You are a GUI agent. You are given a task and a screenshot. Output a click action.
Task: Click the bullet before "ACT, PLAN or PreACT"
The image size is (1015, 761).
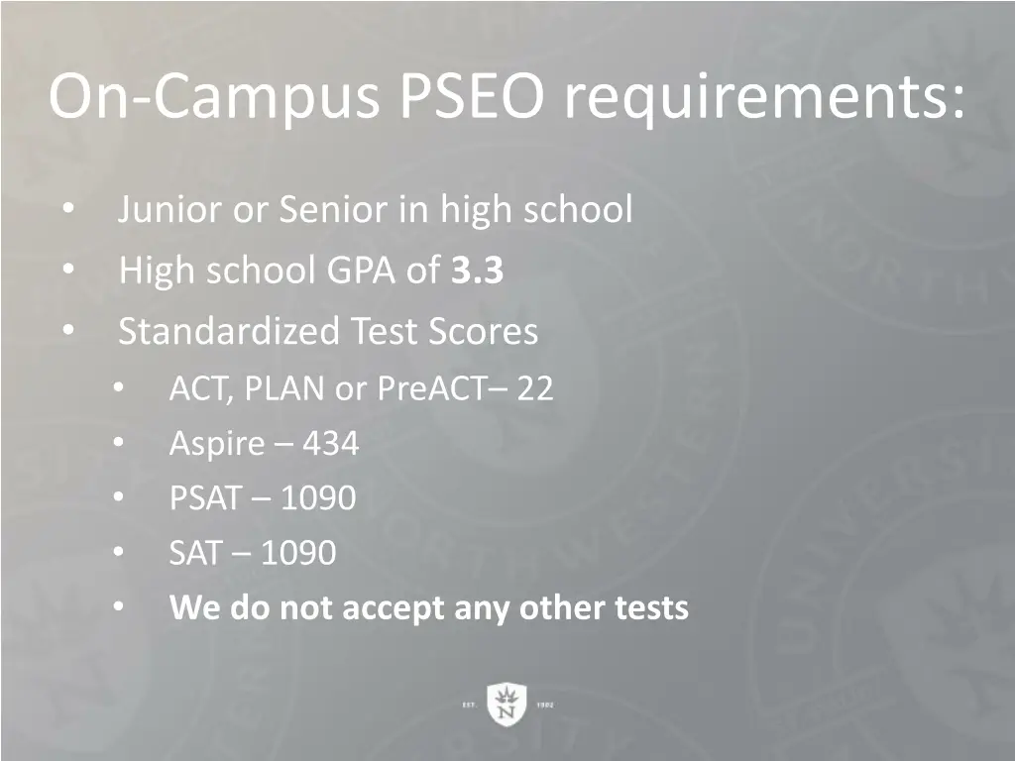coord(118,388)
